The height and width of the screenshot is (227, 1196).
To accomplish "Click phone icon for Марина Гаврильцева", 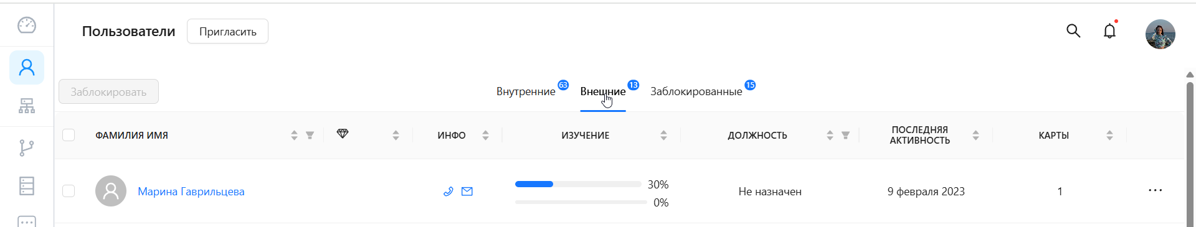I will click(x=448, y=192).
